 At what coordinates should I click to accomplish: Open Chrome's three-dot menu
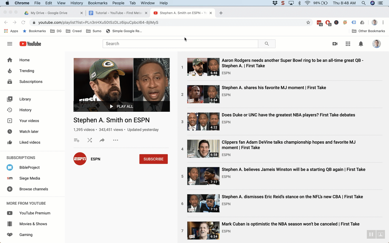pos(383,22)
